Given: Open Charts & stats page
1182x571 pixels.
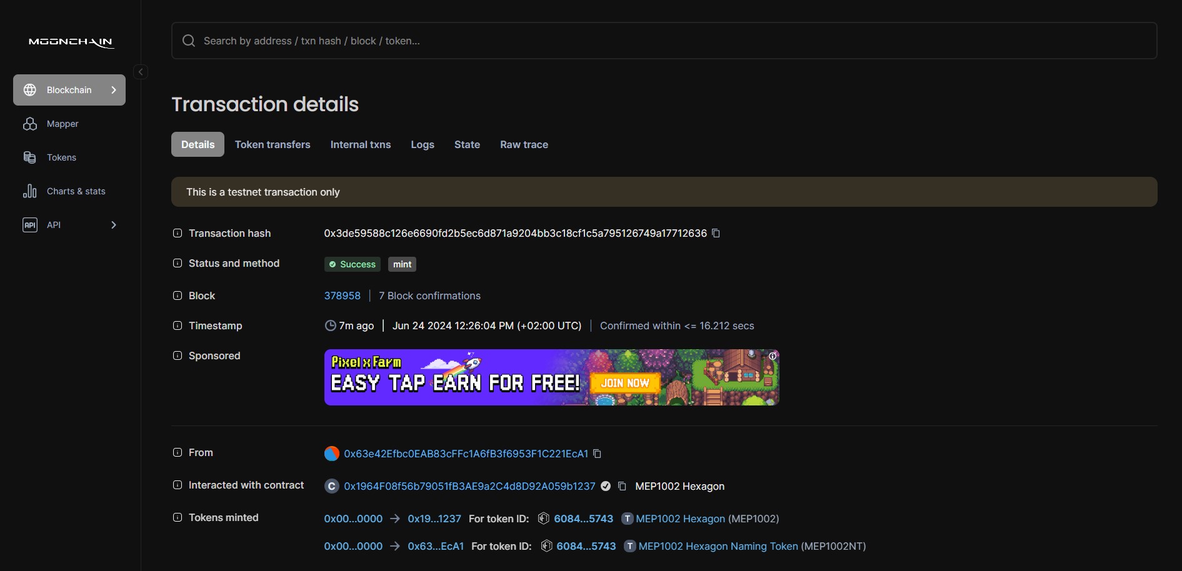Looking at the screenshot, I should click(x=76, y=191).
